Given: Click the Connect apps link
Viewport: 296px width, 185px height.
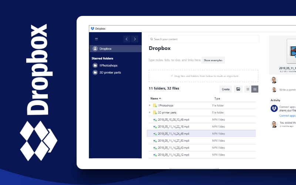Looking at the screenshot, I should coord(287,115).
